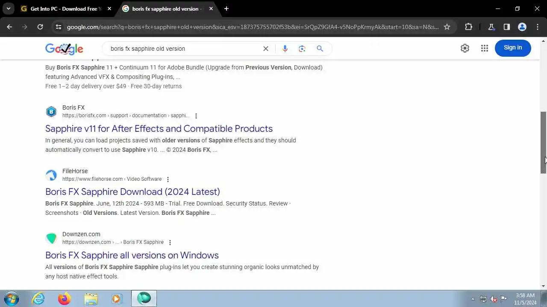Open the muted volume tray icon
The height and width of the screenshot is (307, 547).
494,299
